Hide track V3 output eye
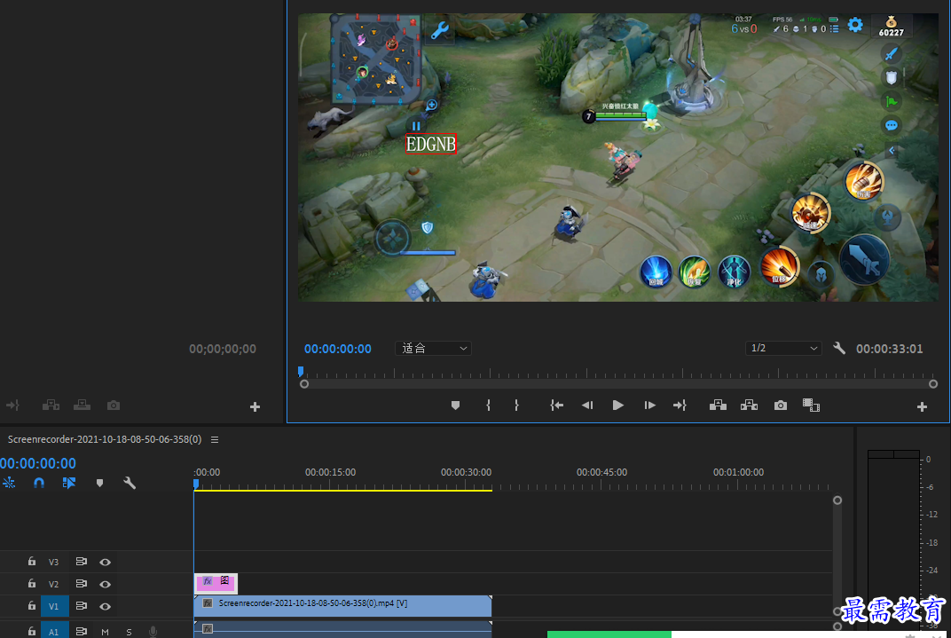951x638 pixels. pyautogui.click(x=105, y=563)
